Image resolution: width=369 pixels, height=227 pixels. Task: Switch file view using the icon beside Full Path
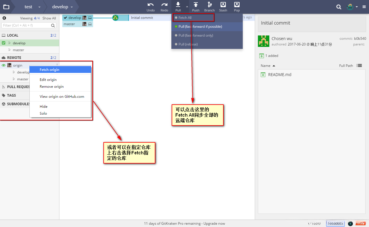tap(359, 65)
